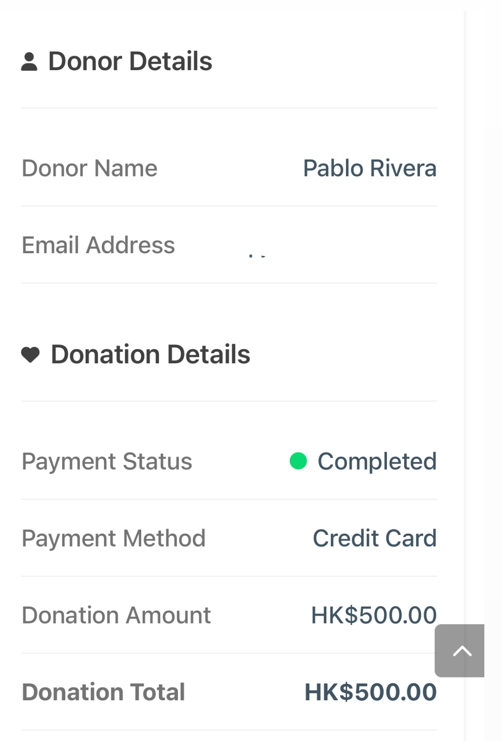Click the Email Address label
This screenshot has height=741, width=502.
pos(98,245)
